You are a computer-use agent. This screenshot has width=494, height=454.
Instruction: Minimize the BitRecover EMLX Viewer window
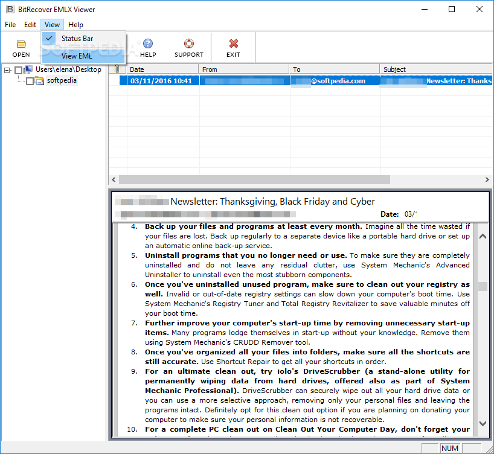click(x=425, y=9)
